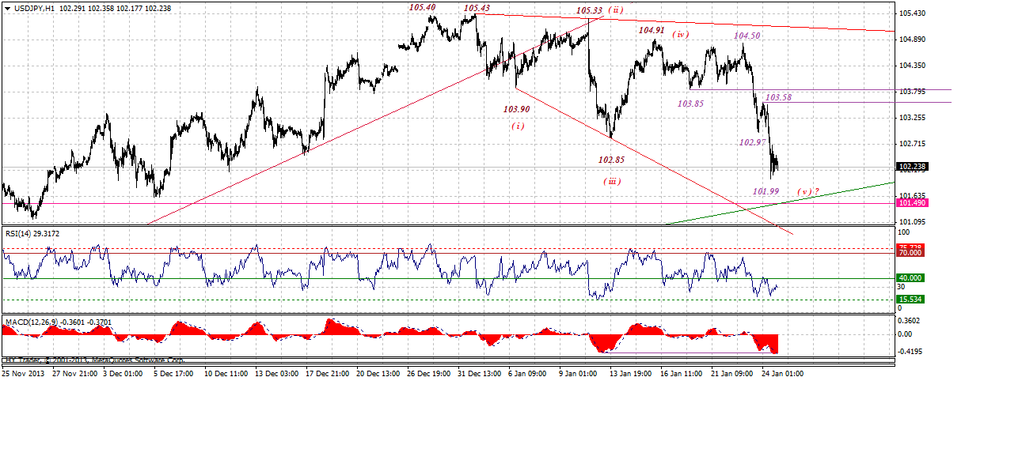
Task: Select the purple 101.99 annotation
Action: point(766,191)
